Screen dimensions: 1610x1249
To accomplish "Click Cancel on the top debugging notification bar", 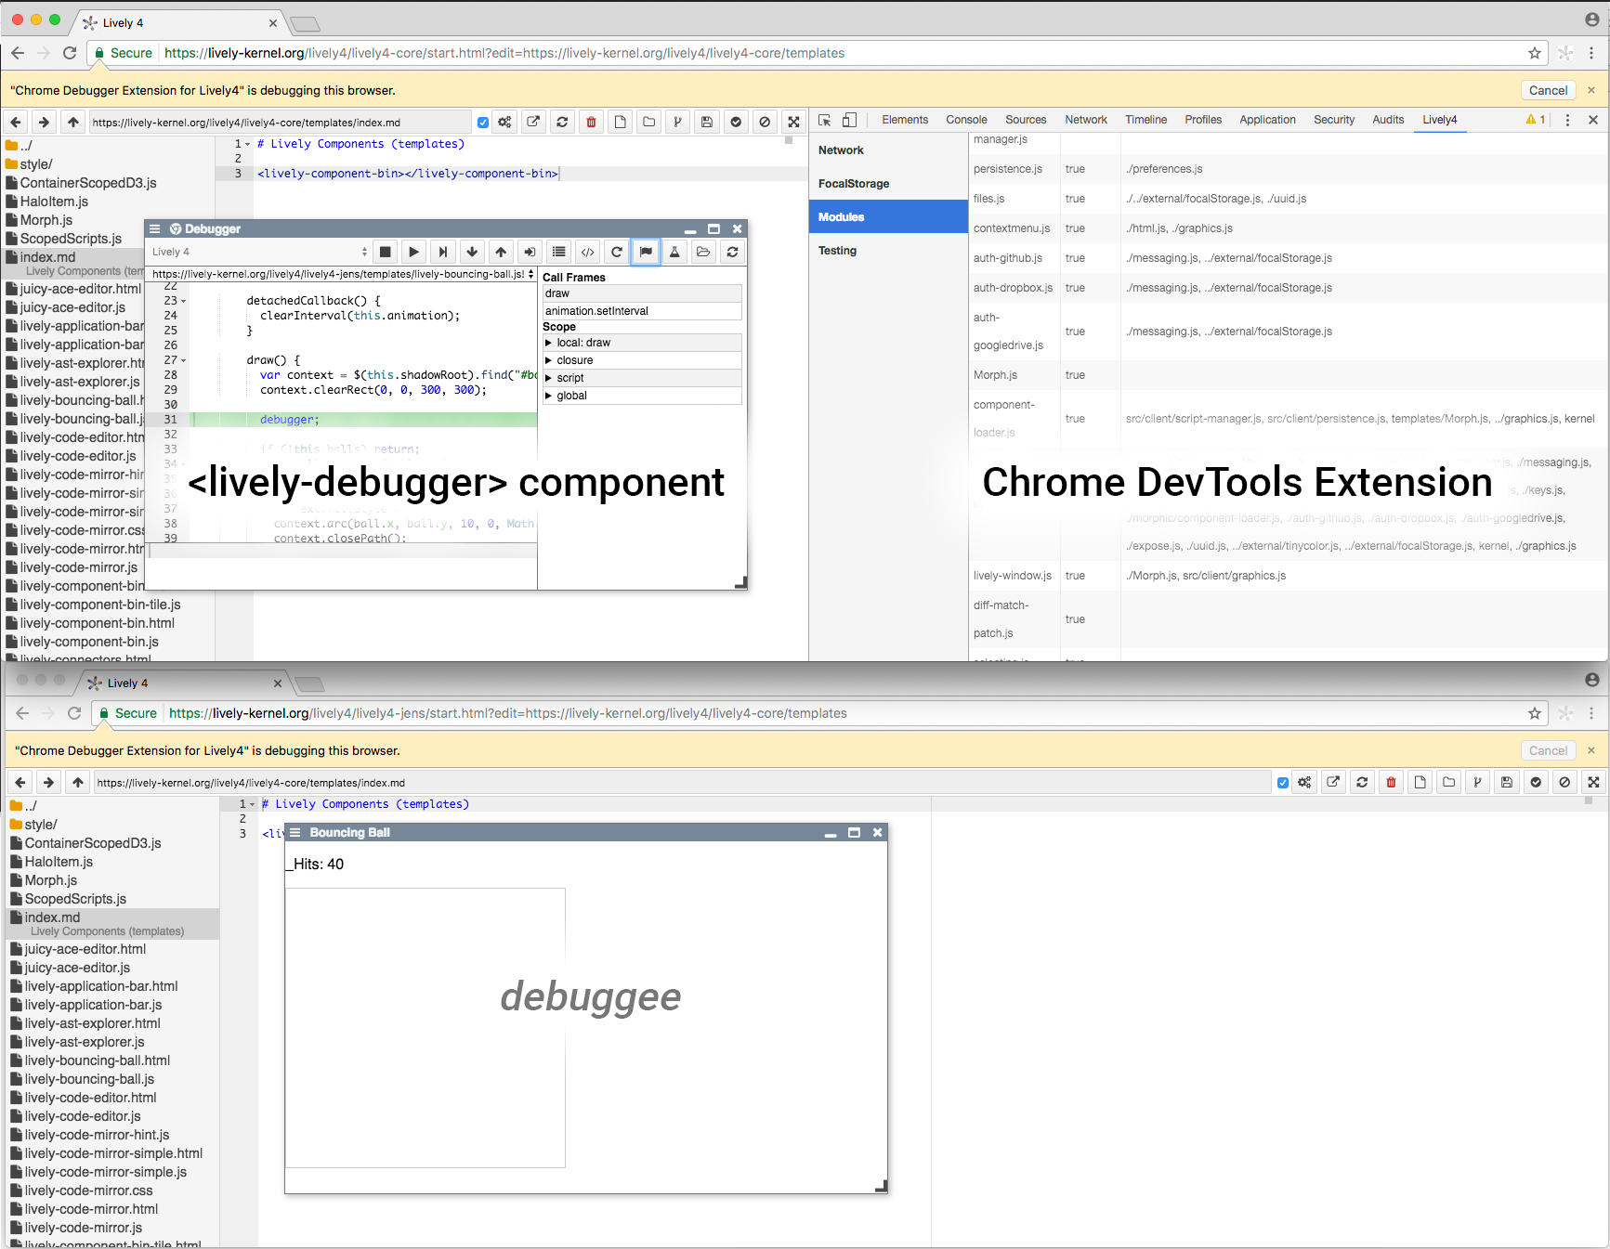I will click(1548, 90).
